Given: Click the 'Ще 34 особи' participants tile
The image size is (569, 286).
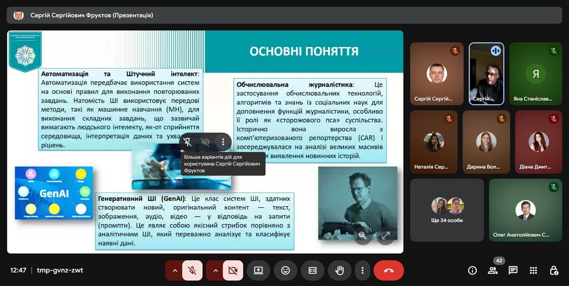Looking at the screenshot, I should 447,210.
